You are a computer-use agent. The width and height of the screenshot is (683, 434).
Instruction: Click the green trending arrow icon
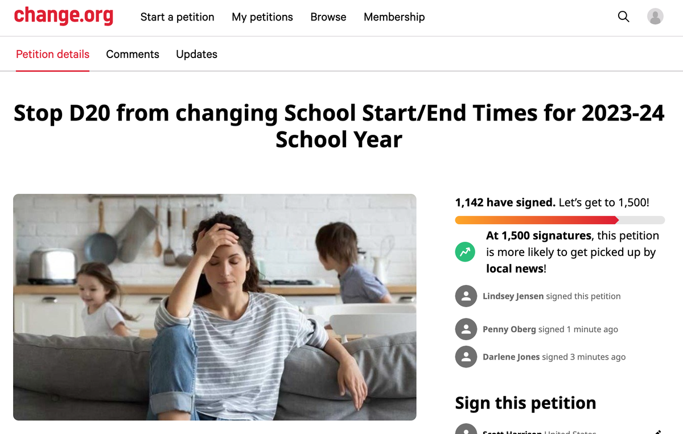click(x=465, y=252)
